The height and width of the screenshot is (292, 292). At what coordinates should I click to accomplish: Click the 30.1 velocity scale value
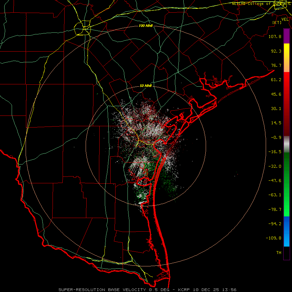(276, 109)
